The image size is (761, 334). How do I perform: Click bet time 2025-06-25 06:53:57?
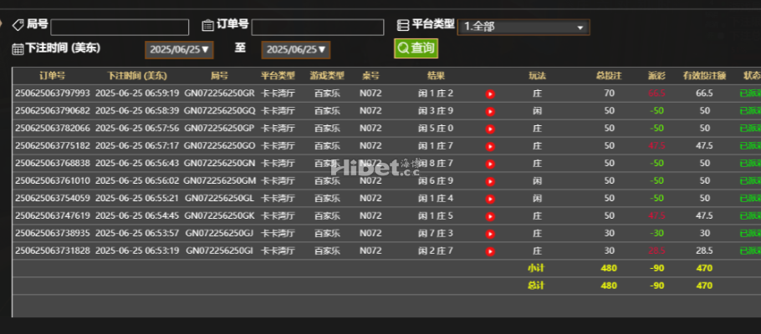click(137, 233)
